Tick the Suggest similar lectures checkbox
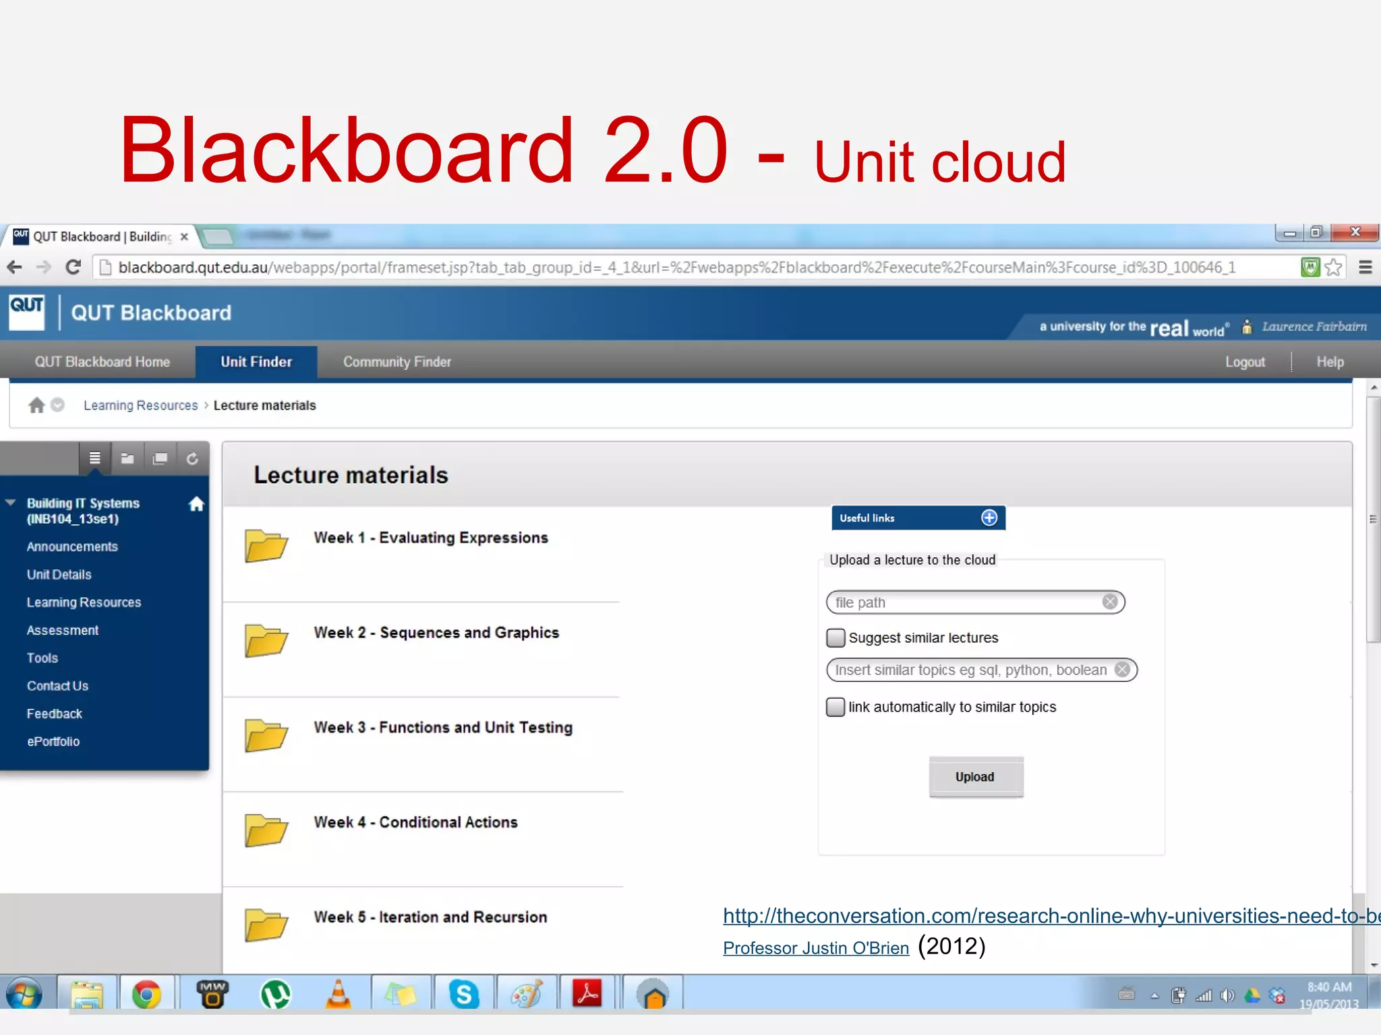This screenshot has width=1381, height=1035. pos(835,637)
